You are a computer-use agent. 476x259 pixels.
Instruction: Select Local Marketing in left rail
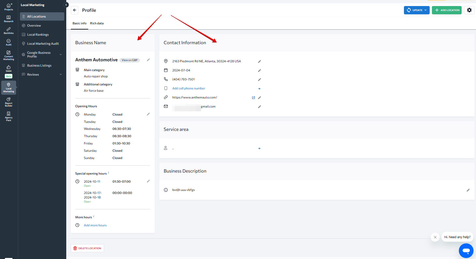(x=9, y=87)
